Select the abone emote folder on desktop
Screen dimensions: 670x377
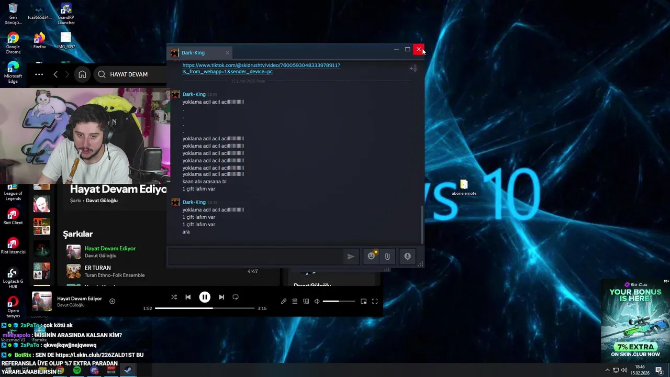coord(464,188)
